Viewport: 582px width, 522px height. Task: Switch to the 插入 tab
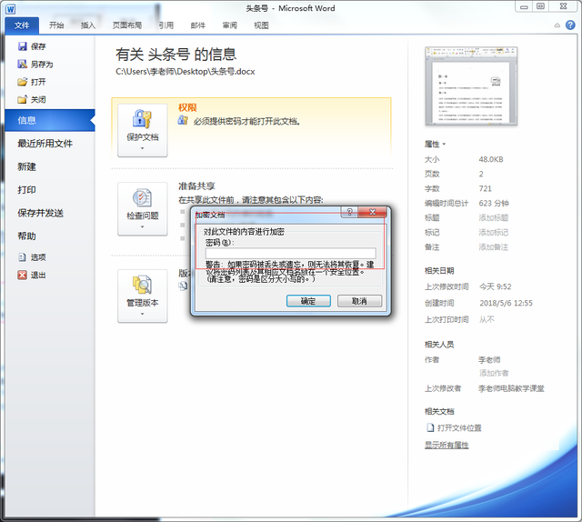tap(88, 25)
